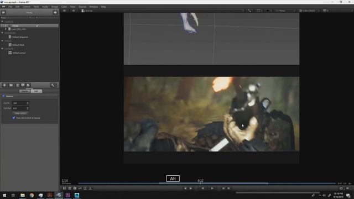The height and width of the screenshot is (199, 354).
Task: Open the Source menu
Action: click(x=82, y=7)
